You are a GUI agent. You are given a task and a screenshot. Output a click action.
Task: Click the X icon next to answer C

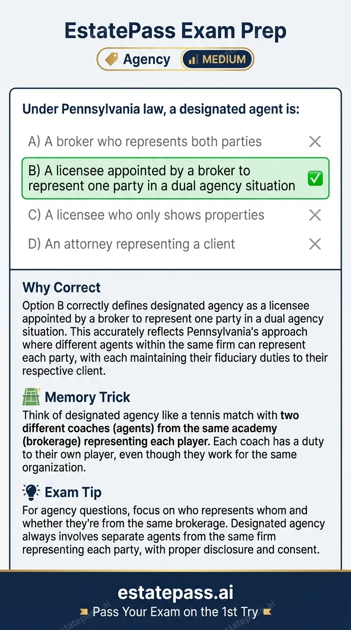pyautogui.click(x=314, y=215)
